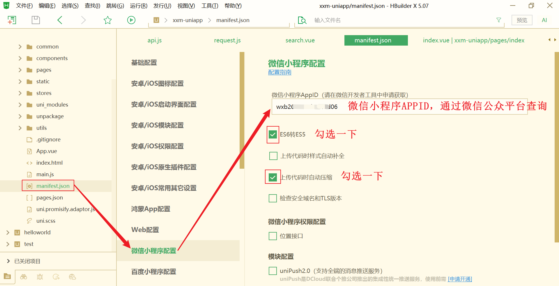Open the Web配置 section
Viewport: 559px width, 286px height.
click(x=145, y=230)
